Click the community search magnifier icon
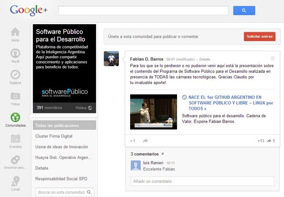Viewport: 284px width, 197px height. tap(89, 192)
